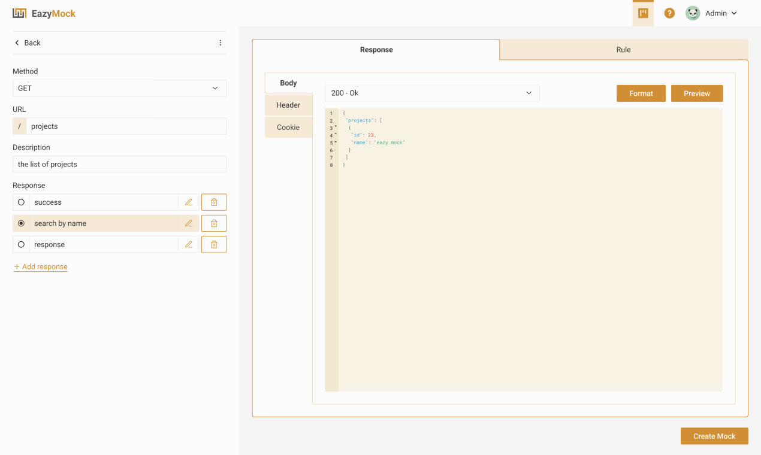761x455 pixels.
Task: Select the 'search by name' radio button
Action: click(21, 223)
